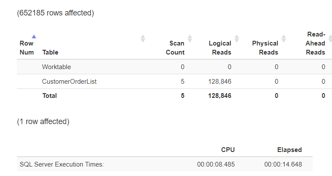Click the "SQL Server Execution Times:" label
Image resolution: width=332 pixels, height=176 pixels.
(x=62, y=164)
